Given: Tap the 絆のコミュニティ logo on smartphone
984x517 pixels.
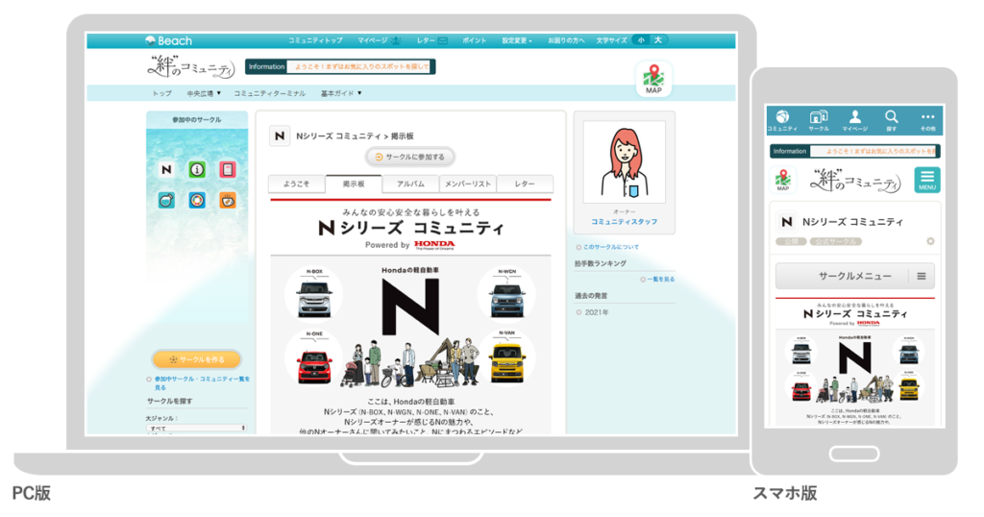Looking at the screenshot, I should [854, 180].
